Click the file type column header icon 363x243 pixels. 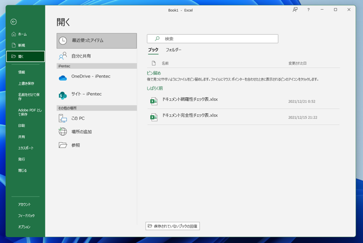(154, 63)
